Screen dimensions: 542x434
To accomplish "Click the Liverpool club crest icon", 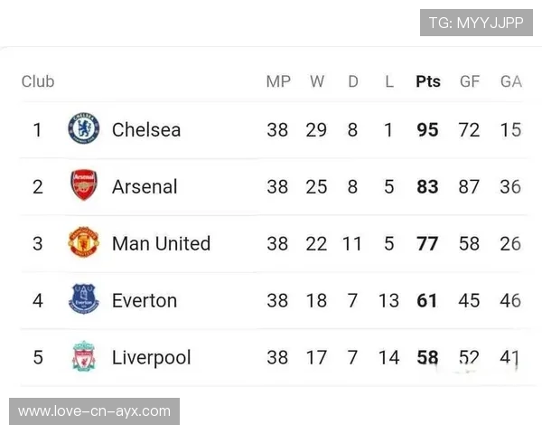I will coord(84,357).
